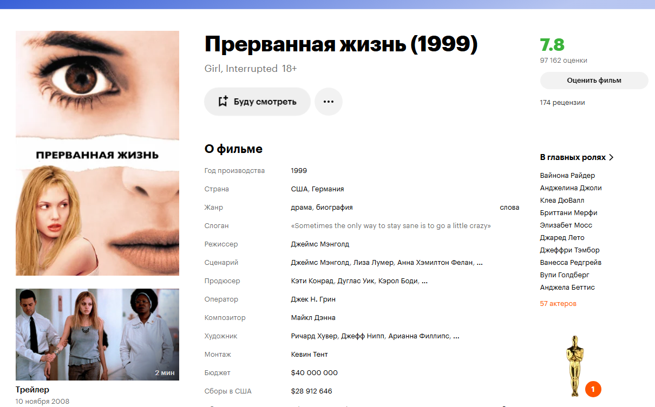
Task: Open designer Ричард Хувер
Action: [x=315, y=336]
